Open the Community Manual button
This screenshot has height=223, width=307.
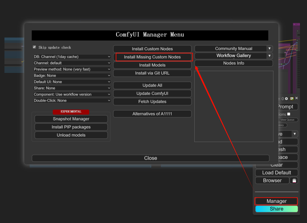tap(231, 48)
